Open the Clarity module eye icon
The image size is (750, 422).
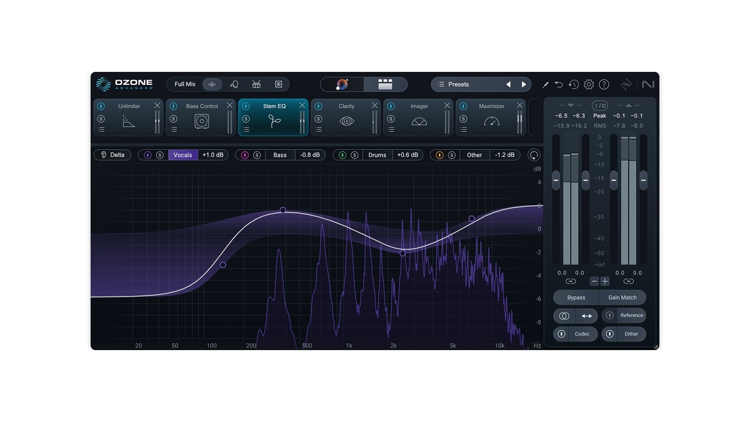tap(347, 121)
